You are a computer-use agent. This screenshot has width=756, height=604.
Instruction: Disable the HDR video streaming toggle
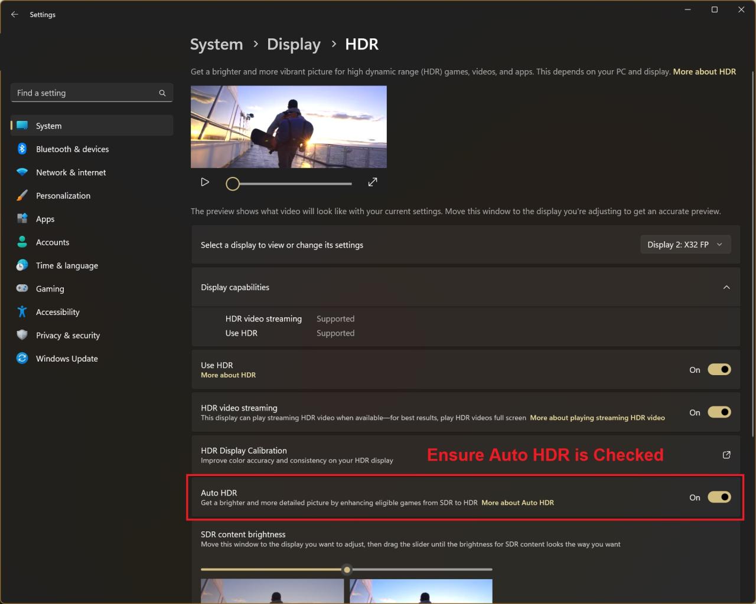click(719, 412)
